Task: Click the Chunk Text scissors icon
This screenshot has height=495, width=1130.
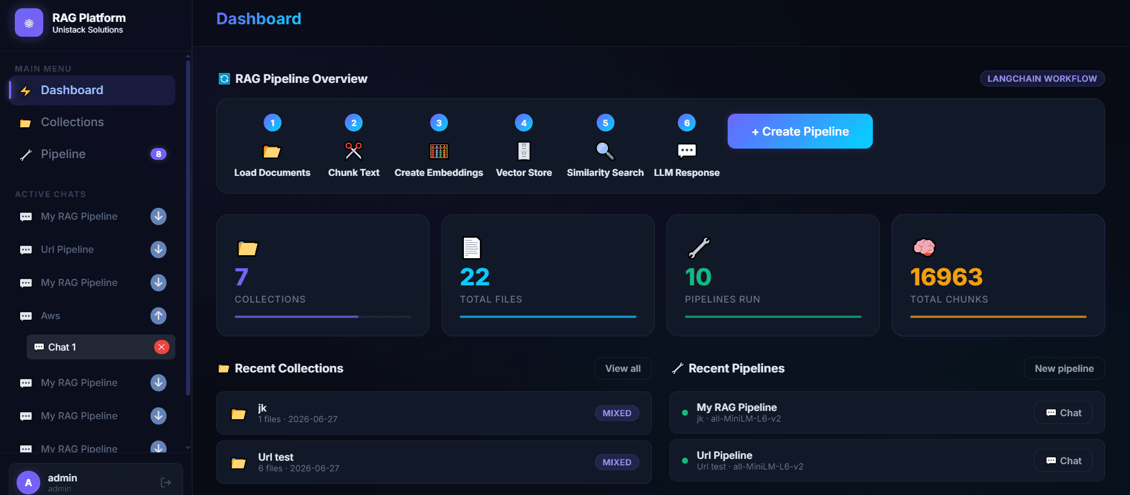Action: (x=354, y=152)
